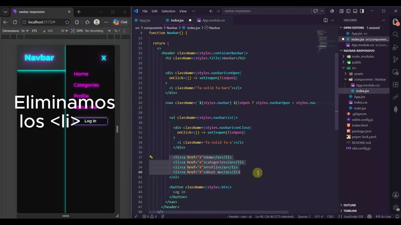Click the errors and warnings status indicator
The height and width of the screenshot is (225, 401).
(149, 217)
